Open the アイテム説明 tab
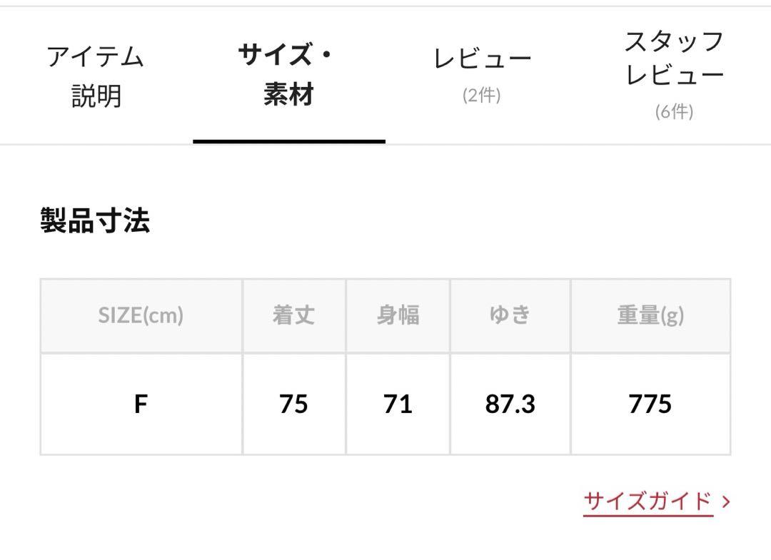Viewport: 771px width, 560px height. (96, 76)
